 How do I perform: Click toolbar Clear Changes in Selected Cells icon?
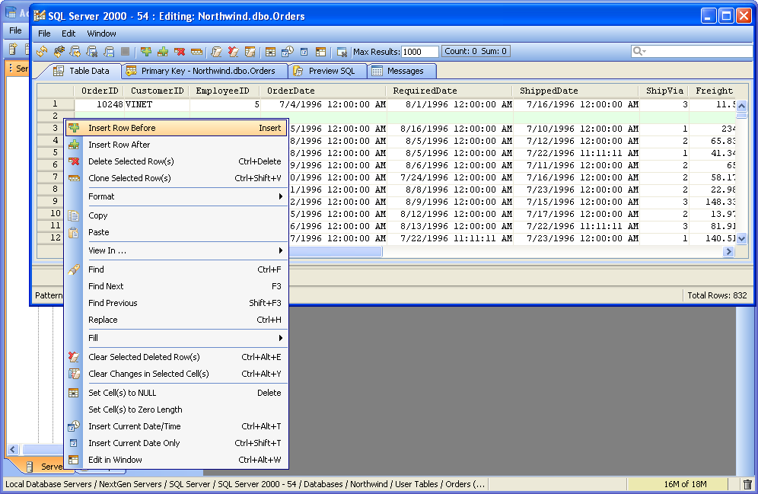pos(250,51)
